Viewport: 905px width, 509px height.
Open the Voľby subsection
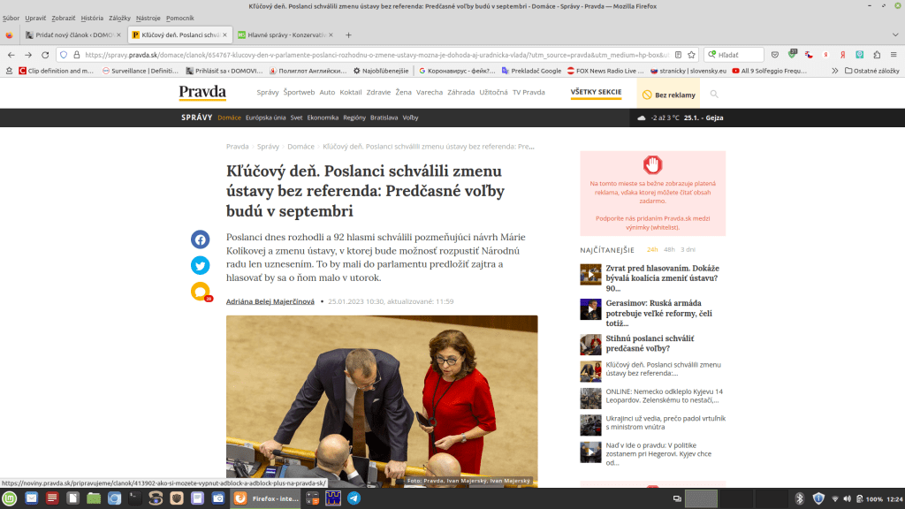coord(410,118)
